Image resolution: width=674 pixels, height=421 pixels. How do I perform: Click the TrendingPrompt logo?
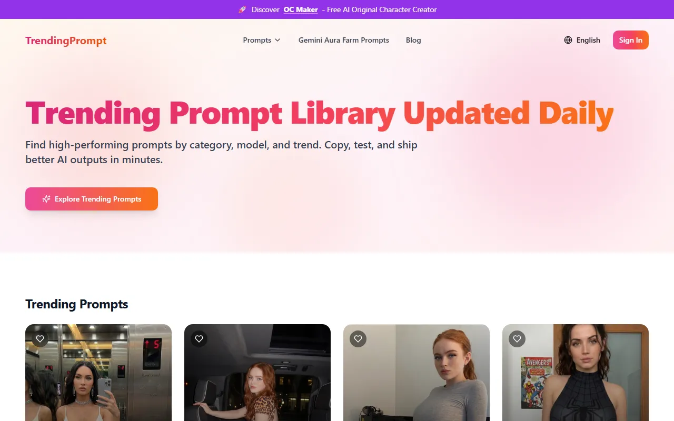(66, 41)
